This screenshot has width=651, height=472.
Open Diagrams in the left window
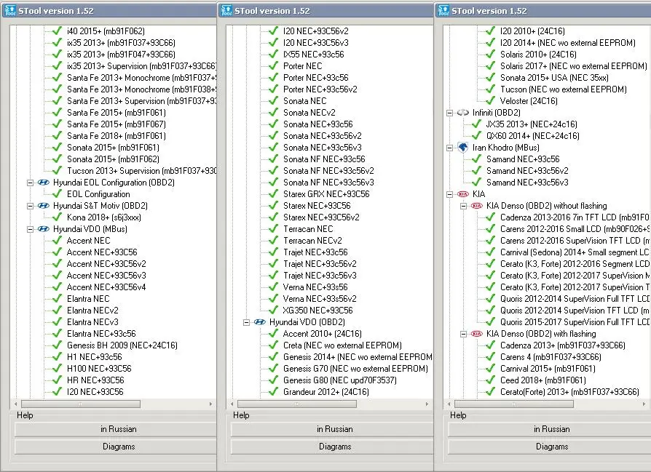coord(116,447)
